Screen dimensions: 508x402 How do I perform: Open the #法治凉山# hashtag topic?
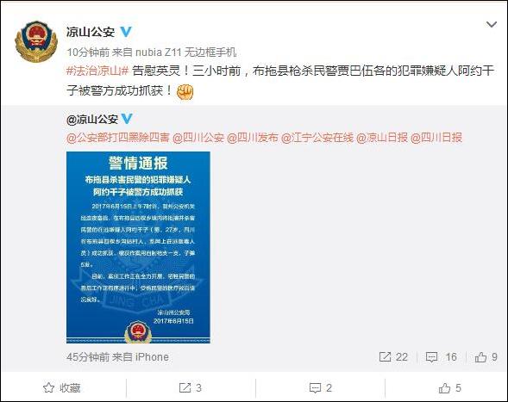click(97, 71)
